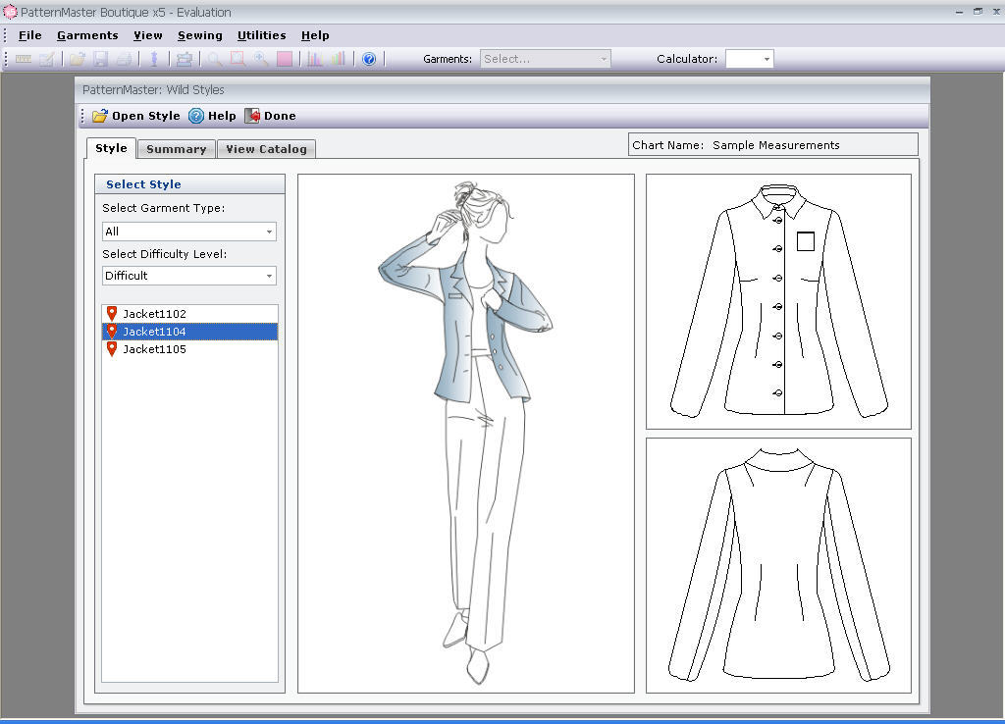1005x724 pixels.
Task: Click the zoom area rectangle icon
Action: coord(238,59)
